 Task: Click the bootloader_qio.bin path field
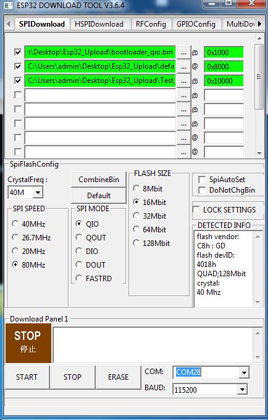[x=100, y=52]
